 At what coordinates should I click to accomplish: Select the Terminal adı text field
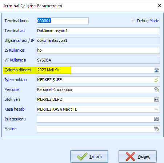[98, 31]
